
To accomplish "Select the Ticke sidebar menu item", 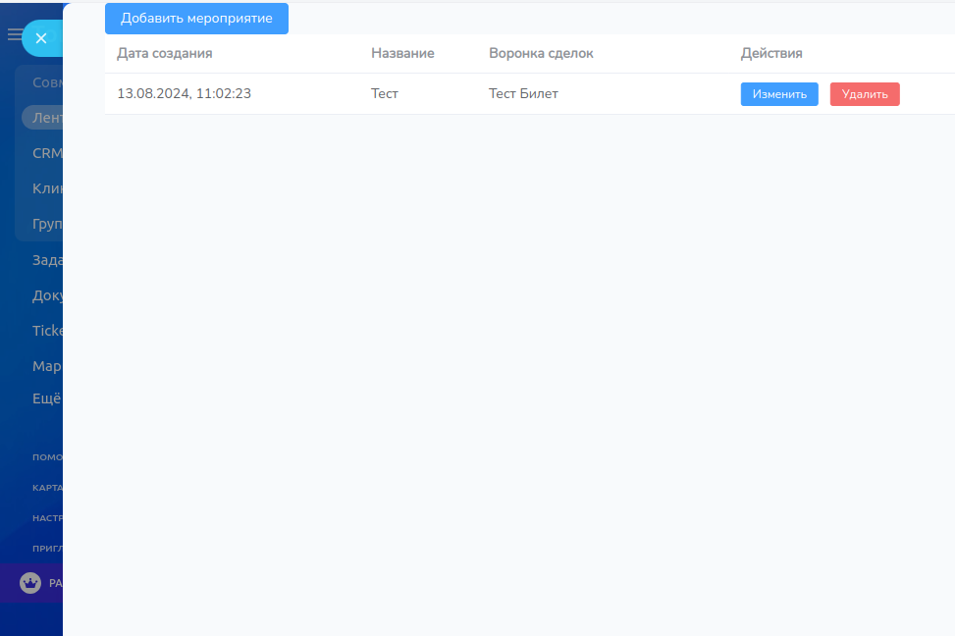I will 47,330.
